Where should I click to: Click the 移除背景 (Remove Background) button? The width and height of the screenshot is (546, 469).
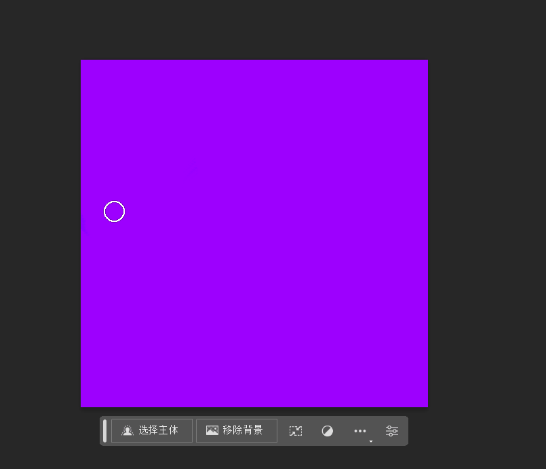(x=237, y=430)
